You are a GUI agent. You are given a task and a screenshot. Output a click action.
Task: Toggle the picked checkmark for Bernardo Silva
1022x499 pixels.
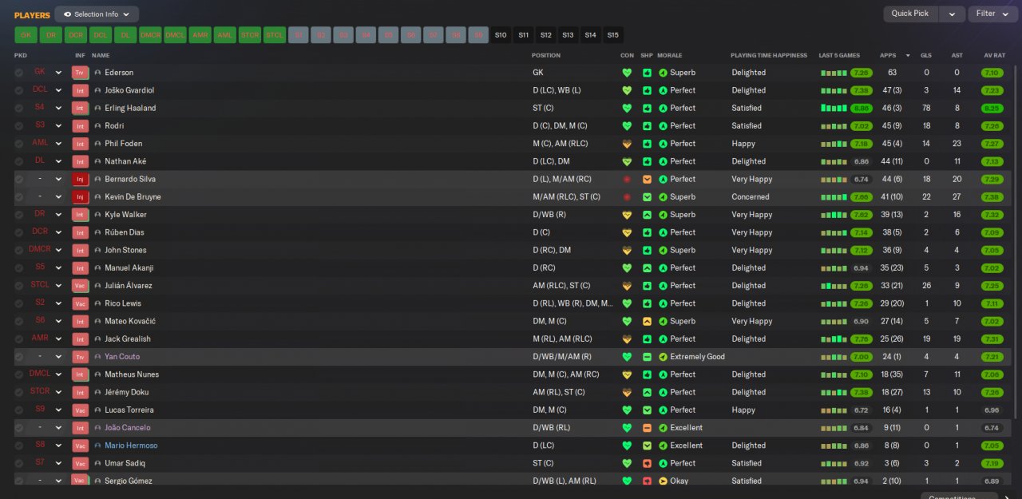tap(19, 180)
